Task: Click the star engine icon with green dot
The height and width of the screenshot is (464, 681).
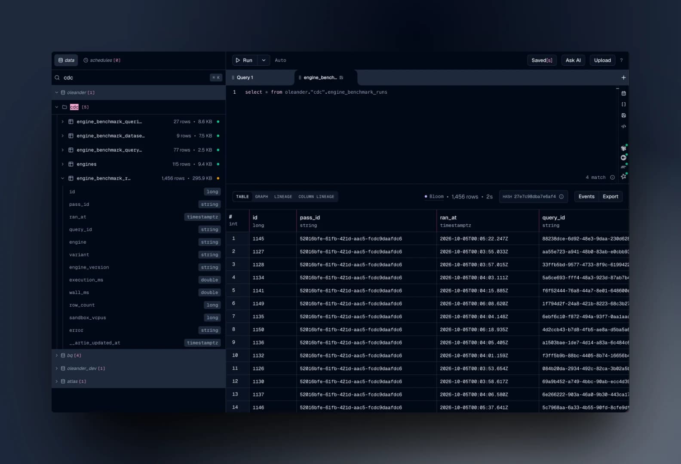Action: (x=623, y=176)
